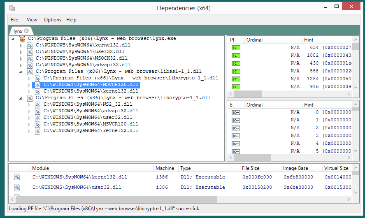365x218 pixels.
Task: Expand the WS2_32.dll tree node
Action: tap(29, 104)
